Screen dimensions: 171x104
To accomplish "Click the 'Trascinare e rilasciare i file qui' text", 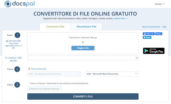I will pyautogui.click(x=83, y=37).
